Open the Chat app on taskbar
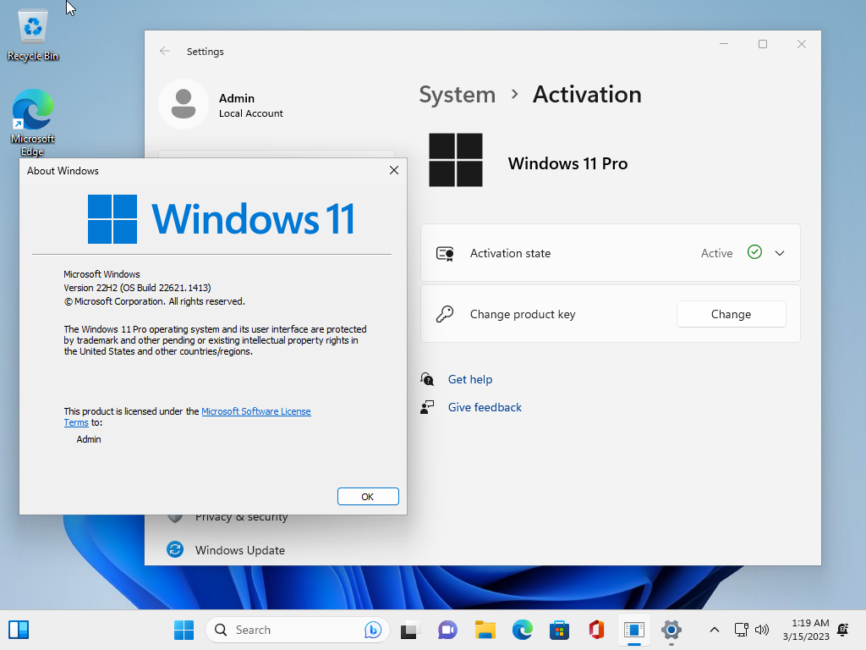This screenshot has width=866, height=650. click(x=447, y=630)
